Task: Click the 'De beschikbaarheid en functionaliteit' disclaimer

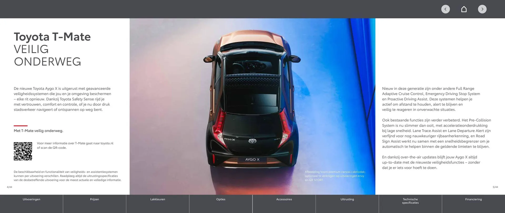Action: 67,176
